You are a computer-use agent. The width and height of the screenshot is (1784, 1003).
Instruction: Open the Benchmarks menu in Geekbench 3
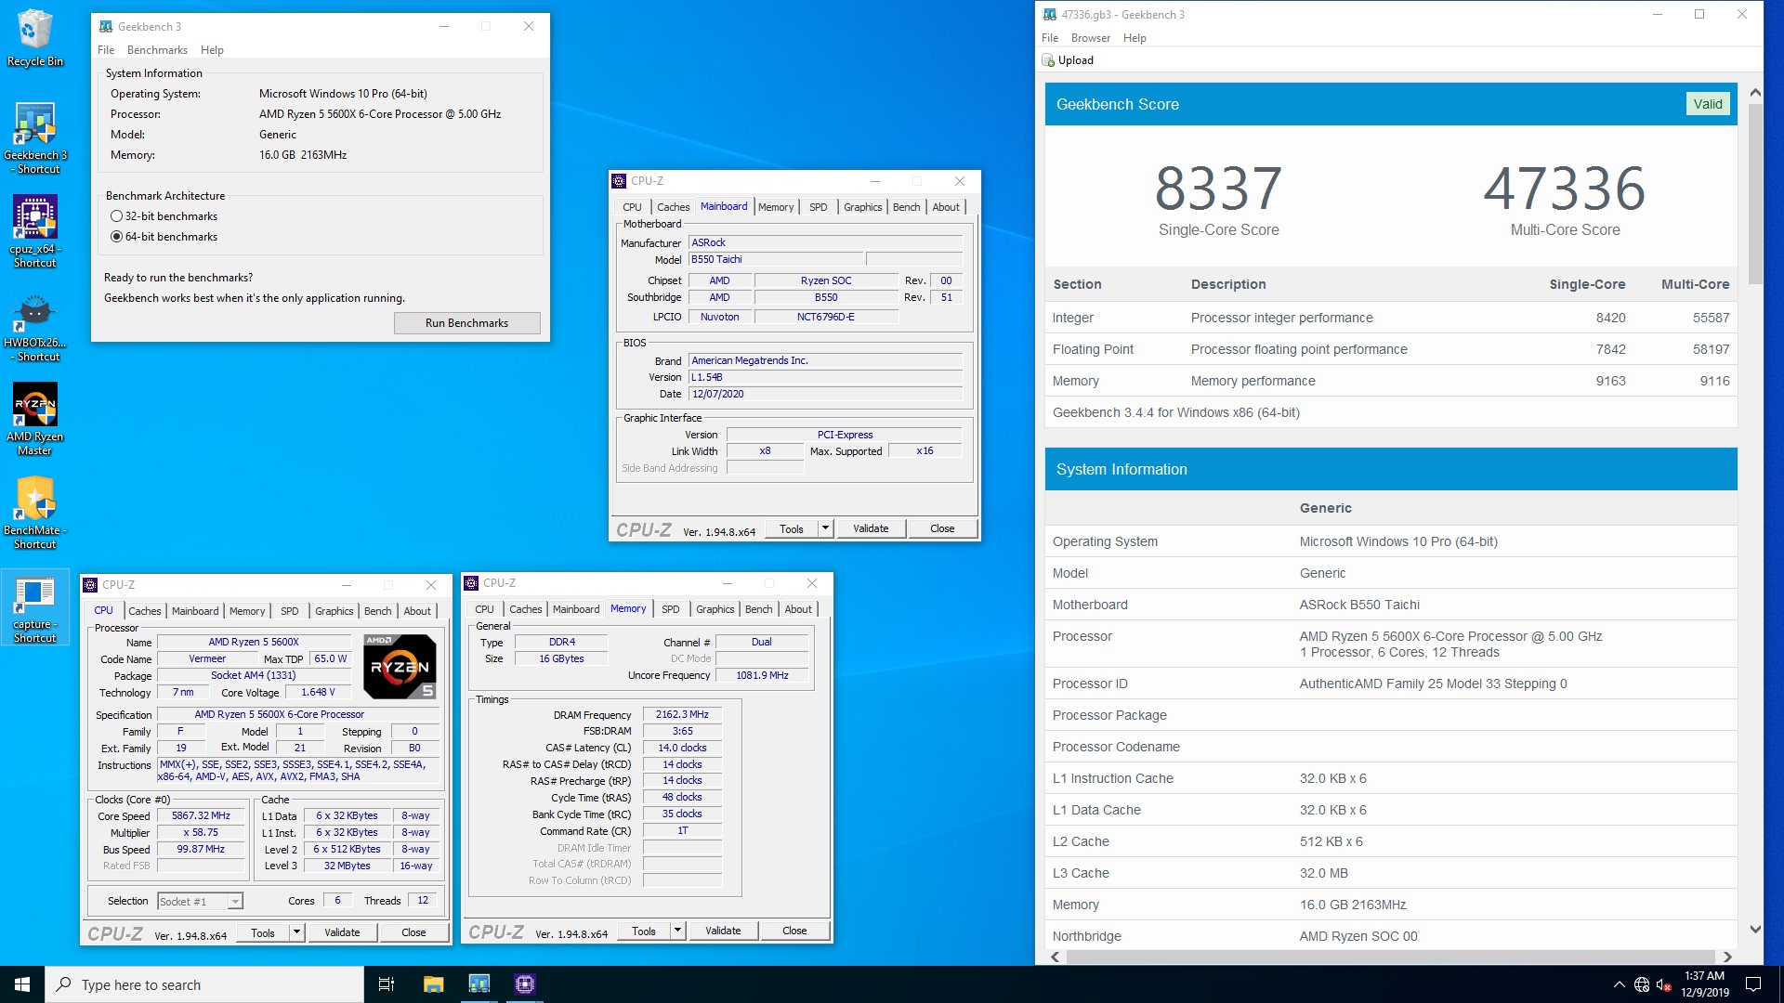pyautogui.click(x=157, y=50)
